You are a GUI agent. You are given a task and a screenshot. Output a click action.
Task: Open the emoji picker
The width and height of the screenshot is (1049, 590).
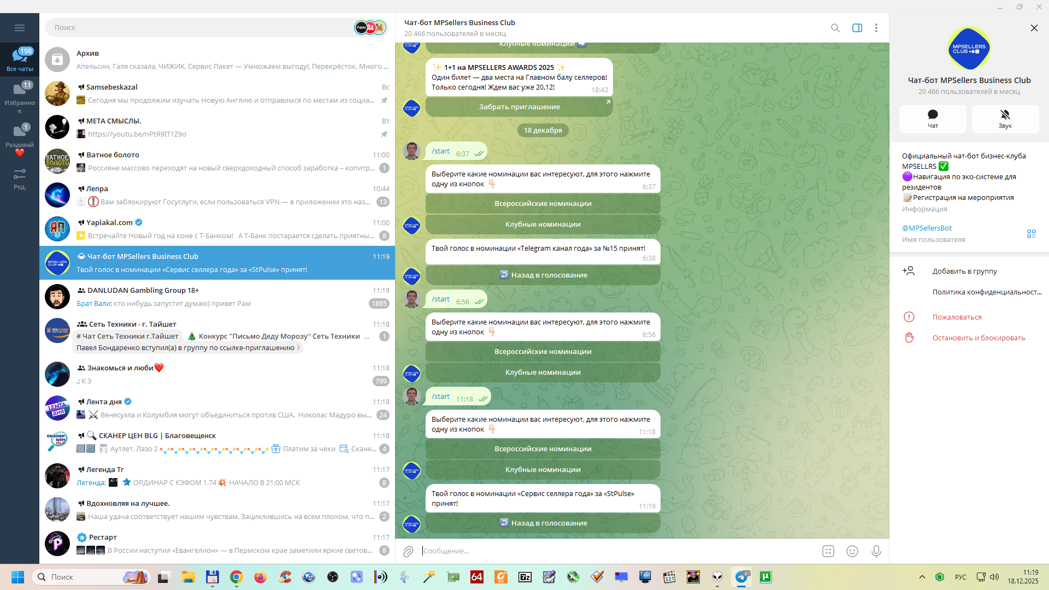coord(852,551)
